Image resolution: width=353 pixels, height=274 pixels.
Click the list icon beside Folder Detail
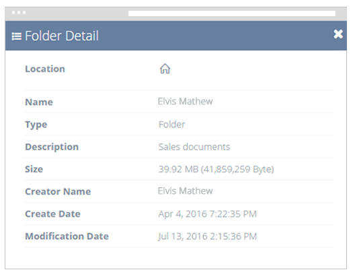tap(17, 36)
